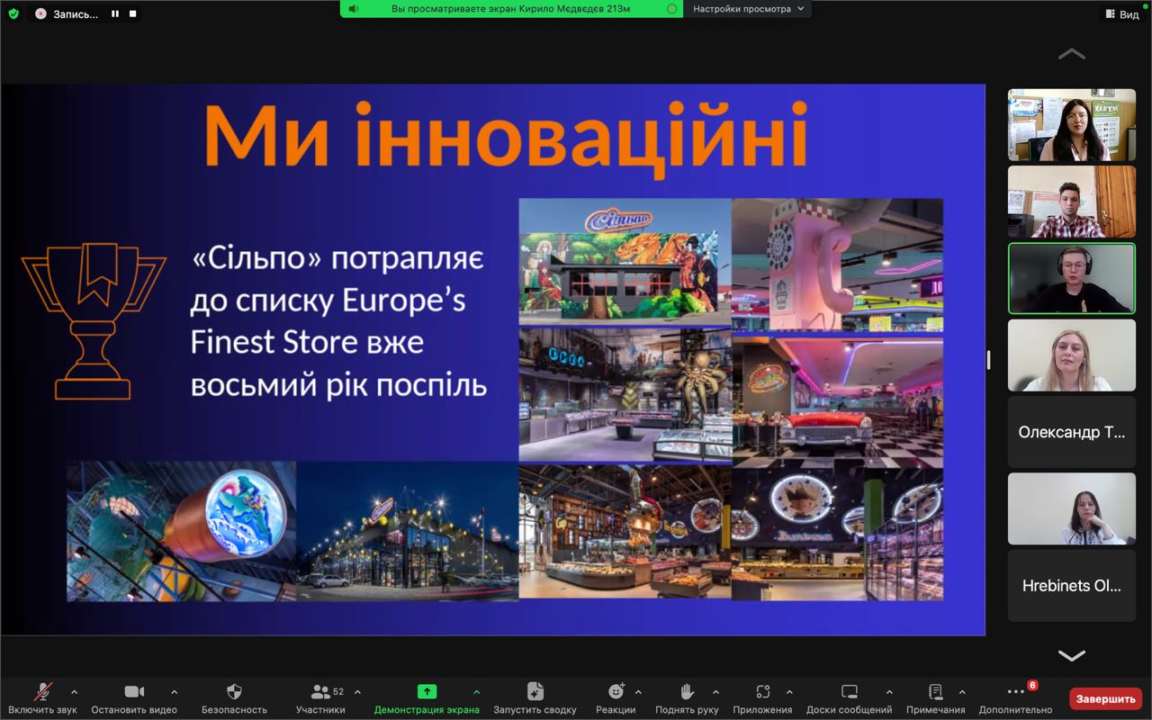The height and width of the screenshot is (720, 1152).
Task: Pause the recording
Action: click(115, 13)
